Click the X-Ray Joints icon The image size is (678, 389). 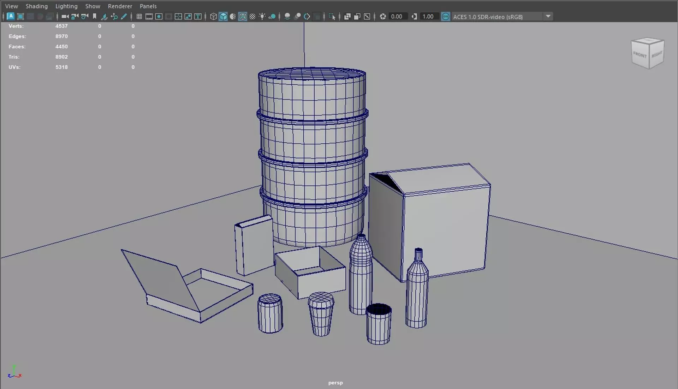[367, 16]
